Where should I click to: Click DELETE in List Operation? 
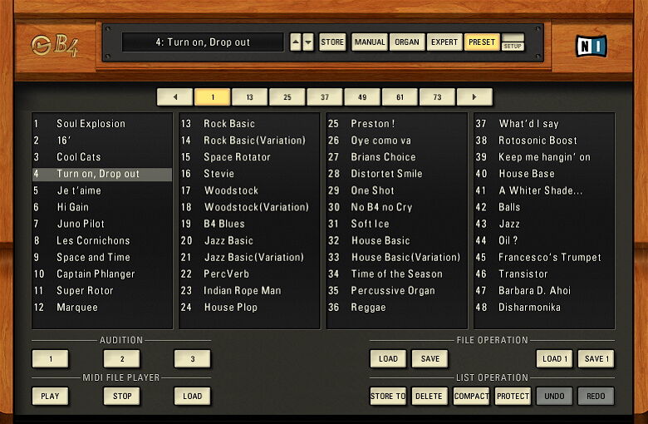[430, 397]
